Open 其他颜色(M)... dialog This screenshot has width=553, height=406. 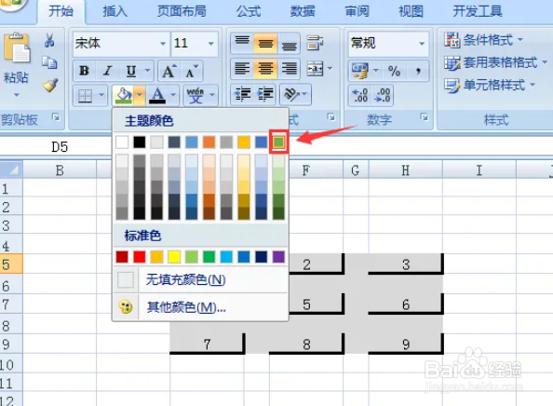tap(200, 307)
